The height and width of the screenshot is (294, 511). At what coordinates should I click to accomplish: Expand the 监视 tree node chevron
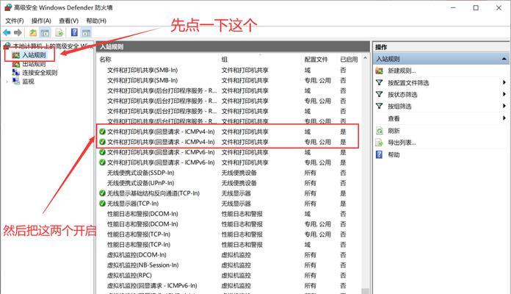coord(7,82)
